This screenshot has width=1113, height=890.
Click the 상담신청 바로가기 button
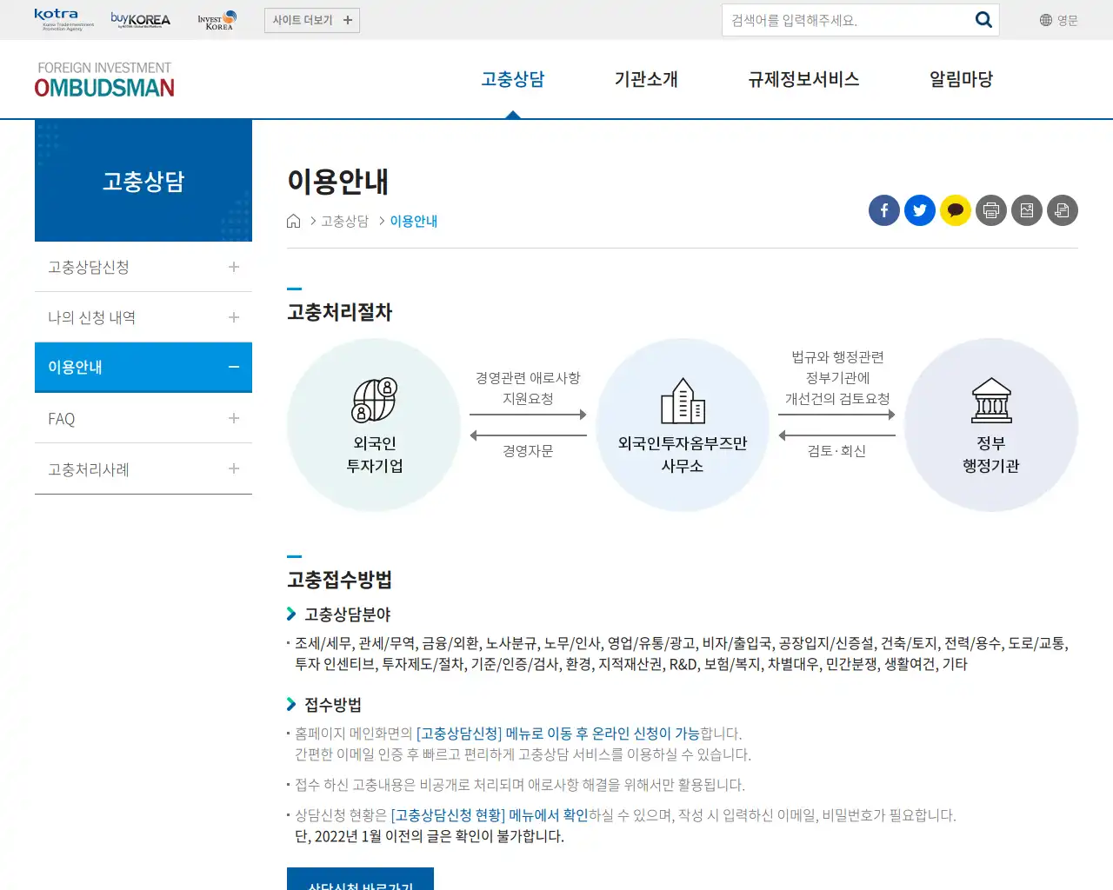coord(360,883)
